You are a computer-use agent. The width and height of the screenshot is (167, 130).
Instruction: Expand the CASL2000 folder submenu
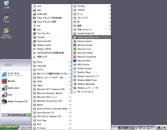52,66
